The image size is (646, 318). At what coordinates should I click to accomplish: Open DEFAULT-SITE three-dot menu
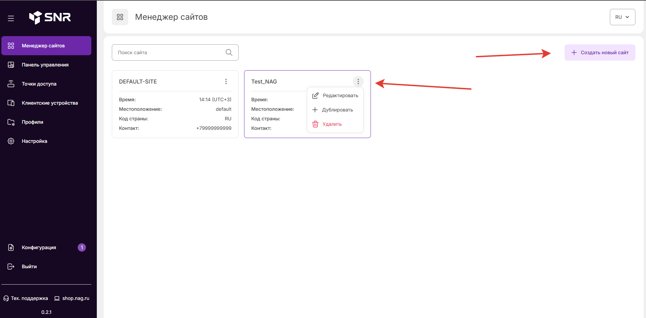pyautogui.click(x=226, y=81)
